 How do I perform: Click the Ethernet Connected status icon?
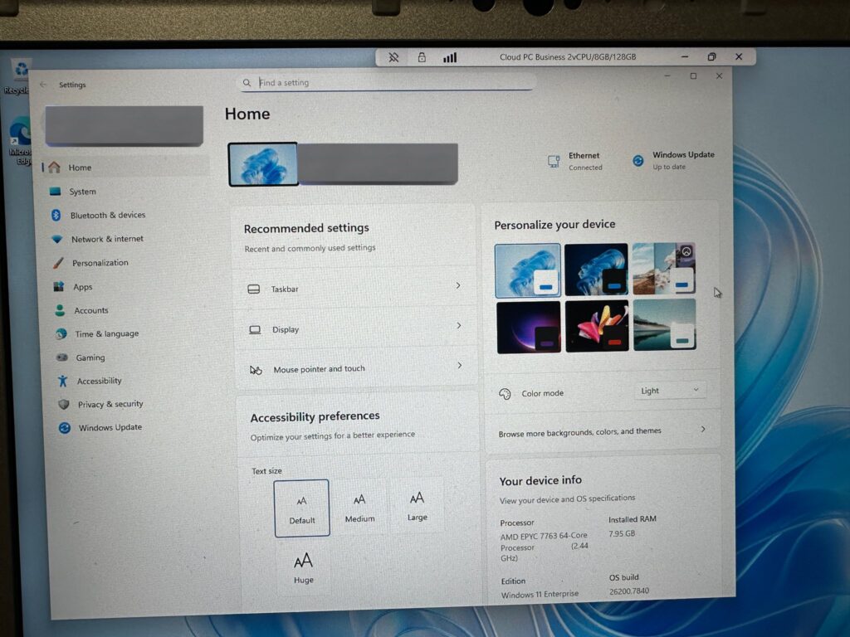coord(554,161)
